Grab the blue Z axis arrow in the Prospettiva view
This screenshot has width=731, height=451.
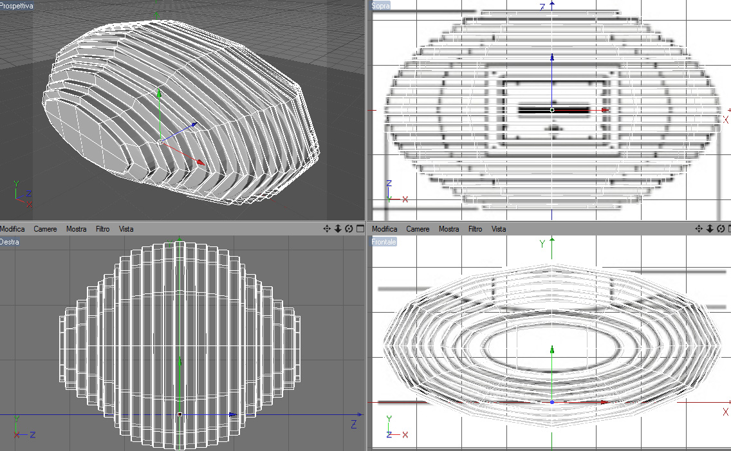click(x=194, y=125)
